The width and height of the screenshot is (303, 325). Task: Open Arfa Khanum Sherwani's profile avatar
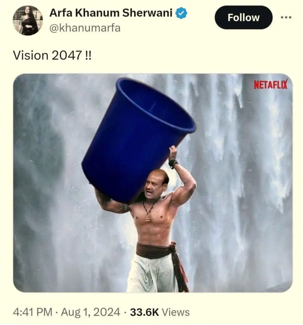[x=28, y=20]
